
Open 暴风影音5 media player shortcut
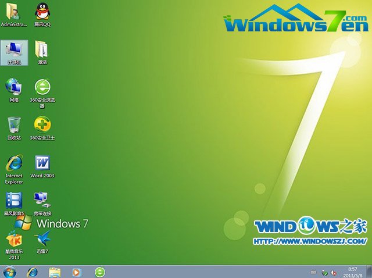point(14,201)
